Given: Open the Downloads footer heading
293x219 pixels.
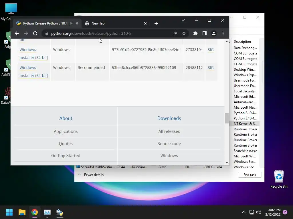Looking at the screenshot, I should click(169, 118).
